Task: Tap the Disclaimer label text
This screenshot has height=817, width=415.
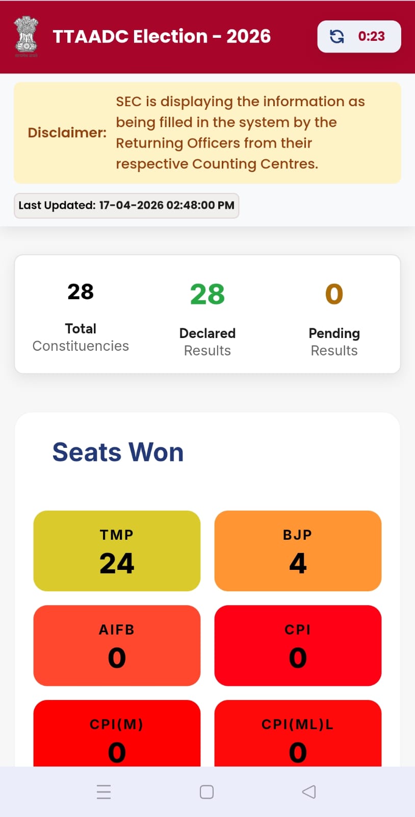Action: click(67, 133)
